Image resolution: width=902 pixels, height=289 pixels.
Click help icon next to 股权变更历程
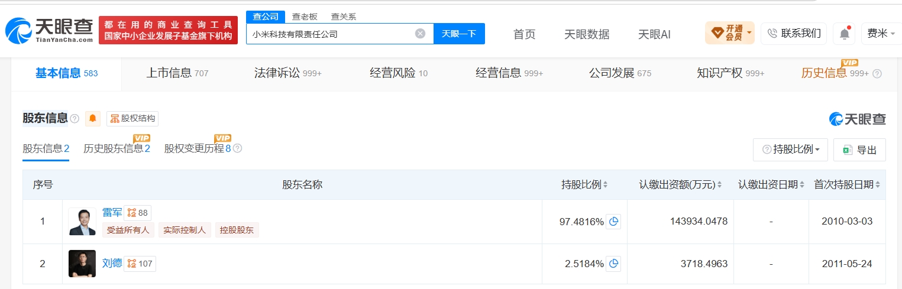(237, 148)
